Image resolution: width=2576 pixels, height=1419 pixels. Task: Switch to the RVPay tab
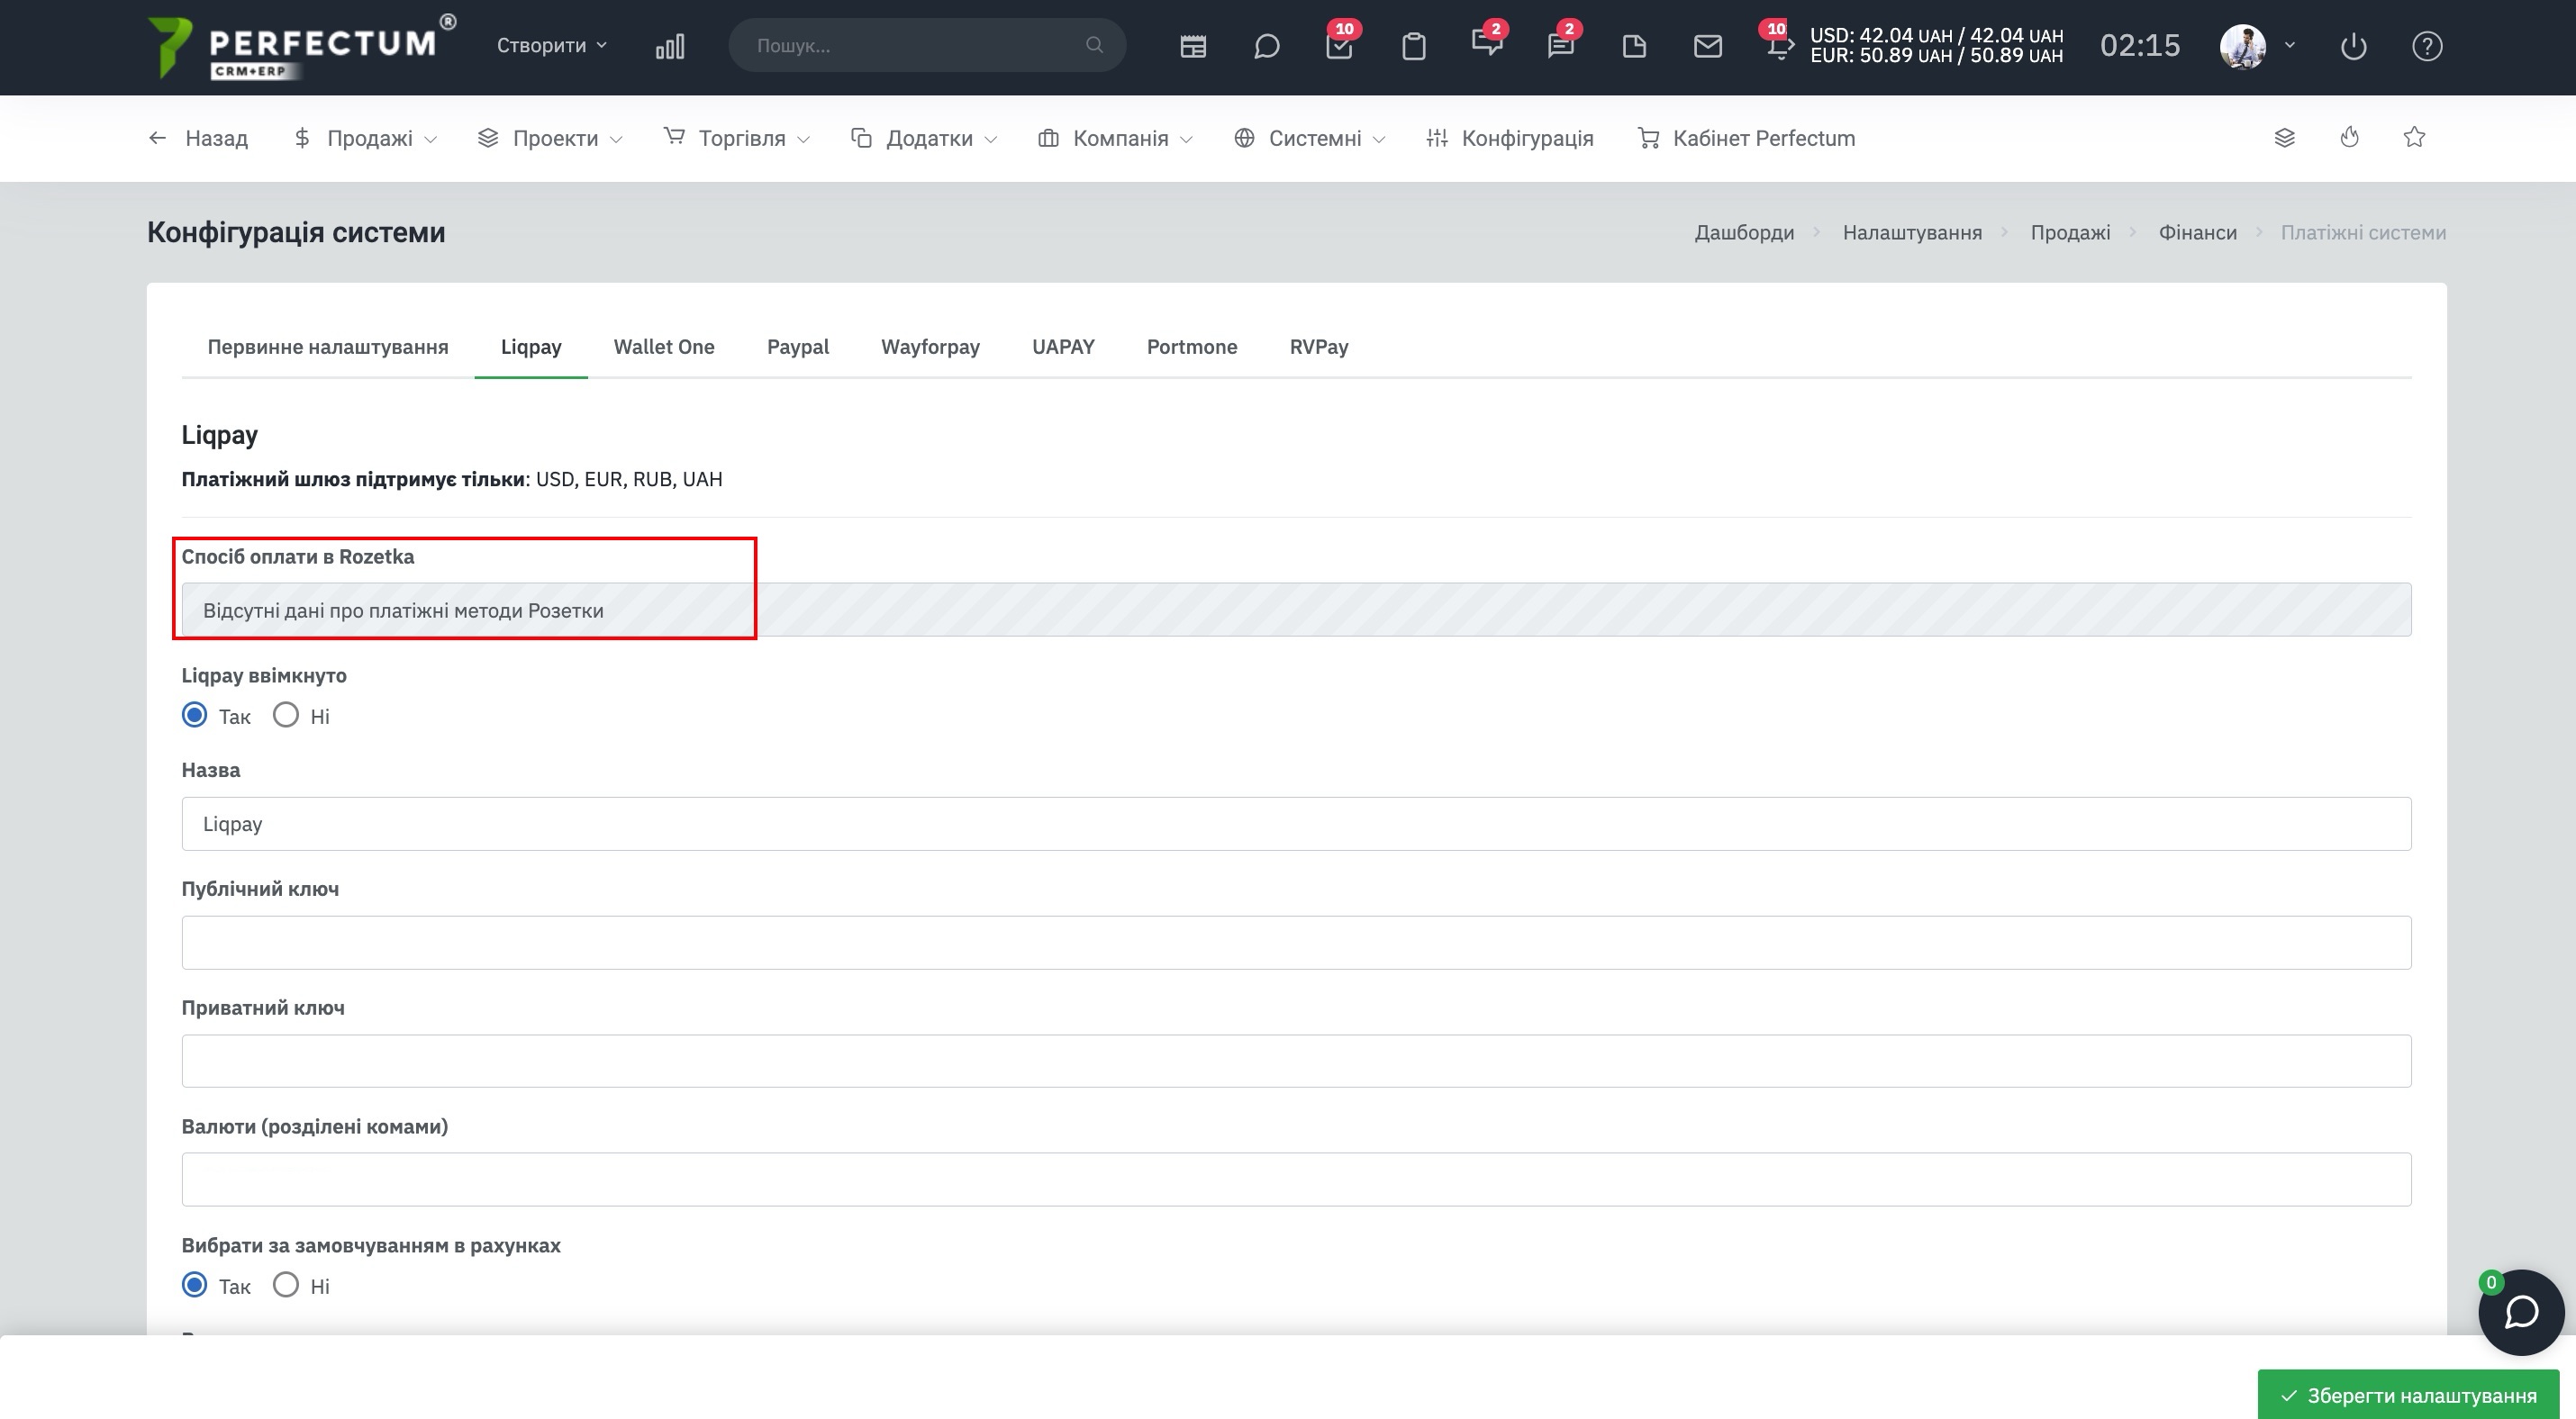1319,347
